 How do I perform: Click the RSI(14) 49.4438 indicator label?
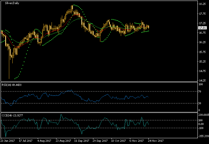(12, 85)
